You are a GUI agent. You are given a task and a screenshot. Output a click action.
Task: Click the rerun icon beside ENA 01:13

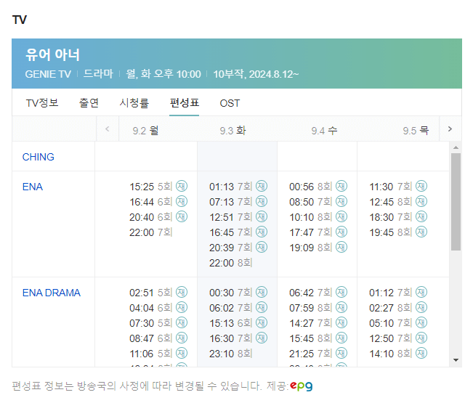[x=262, y=186]
